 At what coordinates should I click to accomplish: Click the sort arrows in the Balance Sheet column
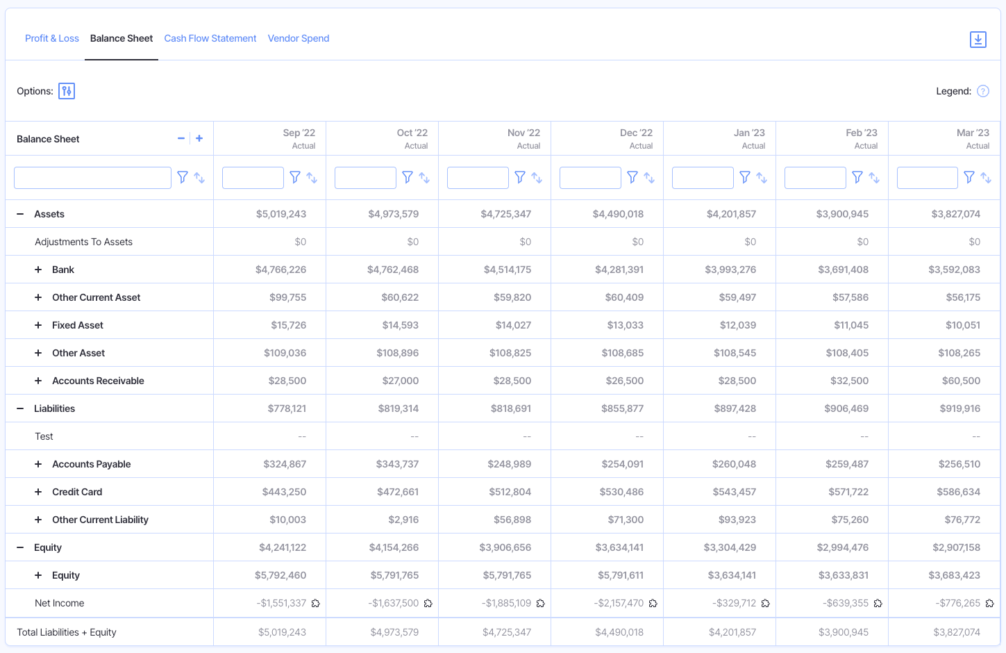(201, 177)
